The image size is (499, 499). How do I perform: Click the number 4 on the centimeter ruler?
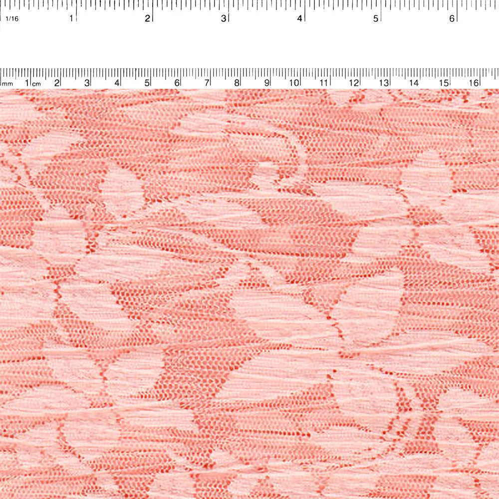(x=117, y=83)
